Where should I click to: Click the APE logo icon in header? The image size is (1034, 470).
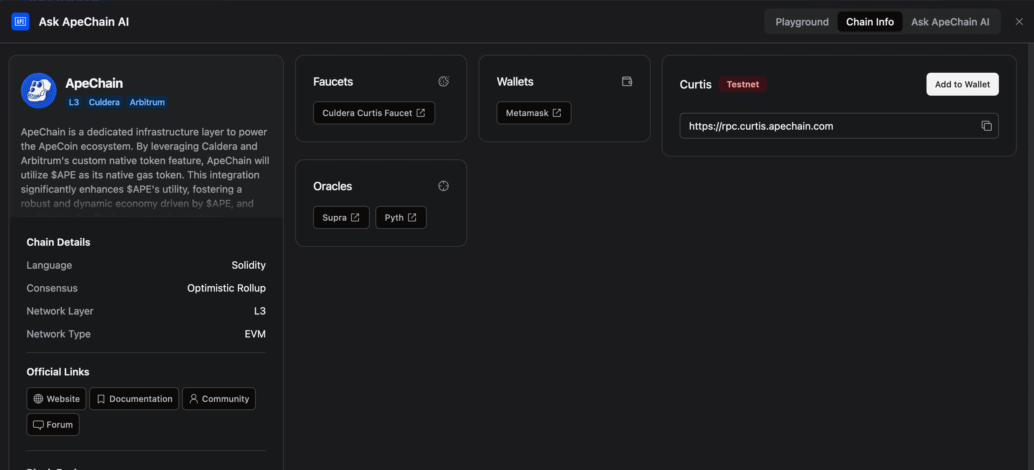tap(20, 22)
